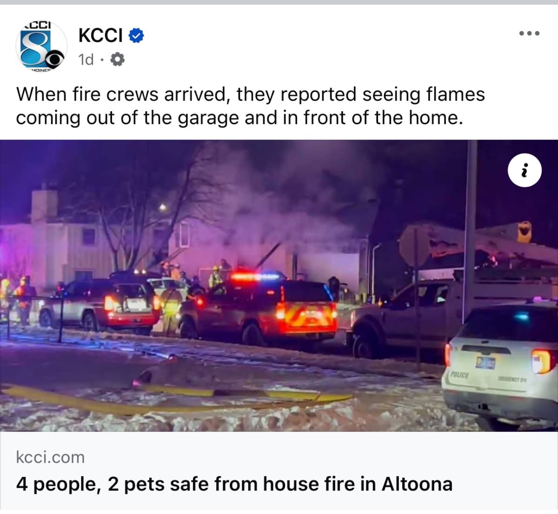
Task: Open the KCCI 8 profile picture
Action: click(41, 46)
